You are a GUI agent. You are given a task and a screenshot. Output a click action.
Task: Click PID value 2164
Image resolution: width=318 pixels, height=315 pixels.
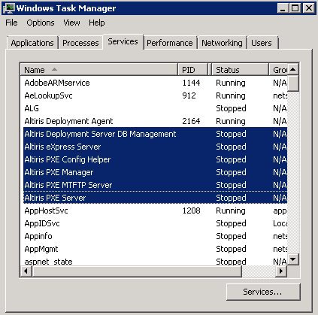(191, 121)
